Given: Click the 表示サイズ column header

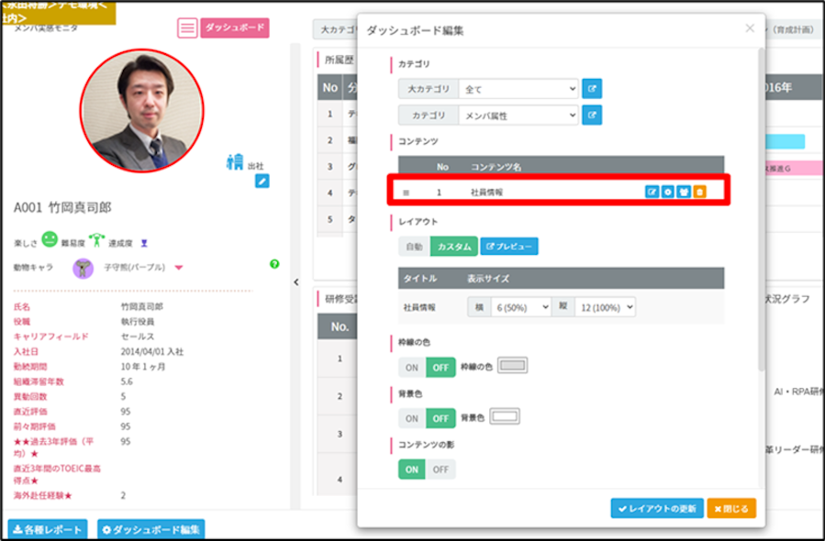Looking at the screenshot, I should [x=488, y=279].
